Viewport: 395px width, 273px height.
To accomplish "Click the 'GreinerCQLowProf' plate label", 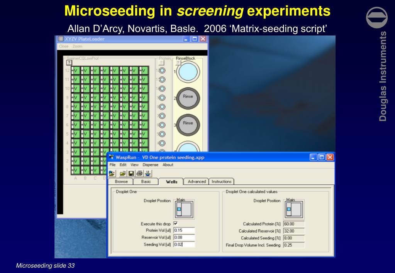I will [x=83, y=58].
